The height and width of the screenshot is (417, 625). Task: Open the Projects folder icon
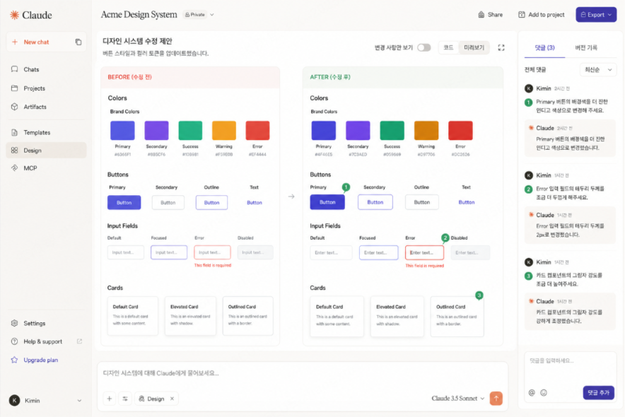pos(15,88)
